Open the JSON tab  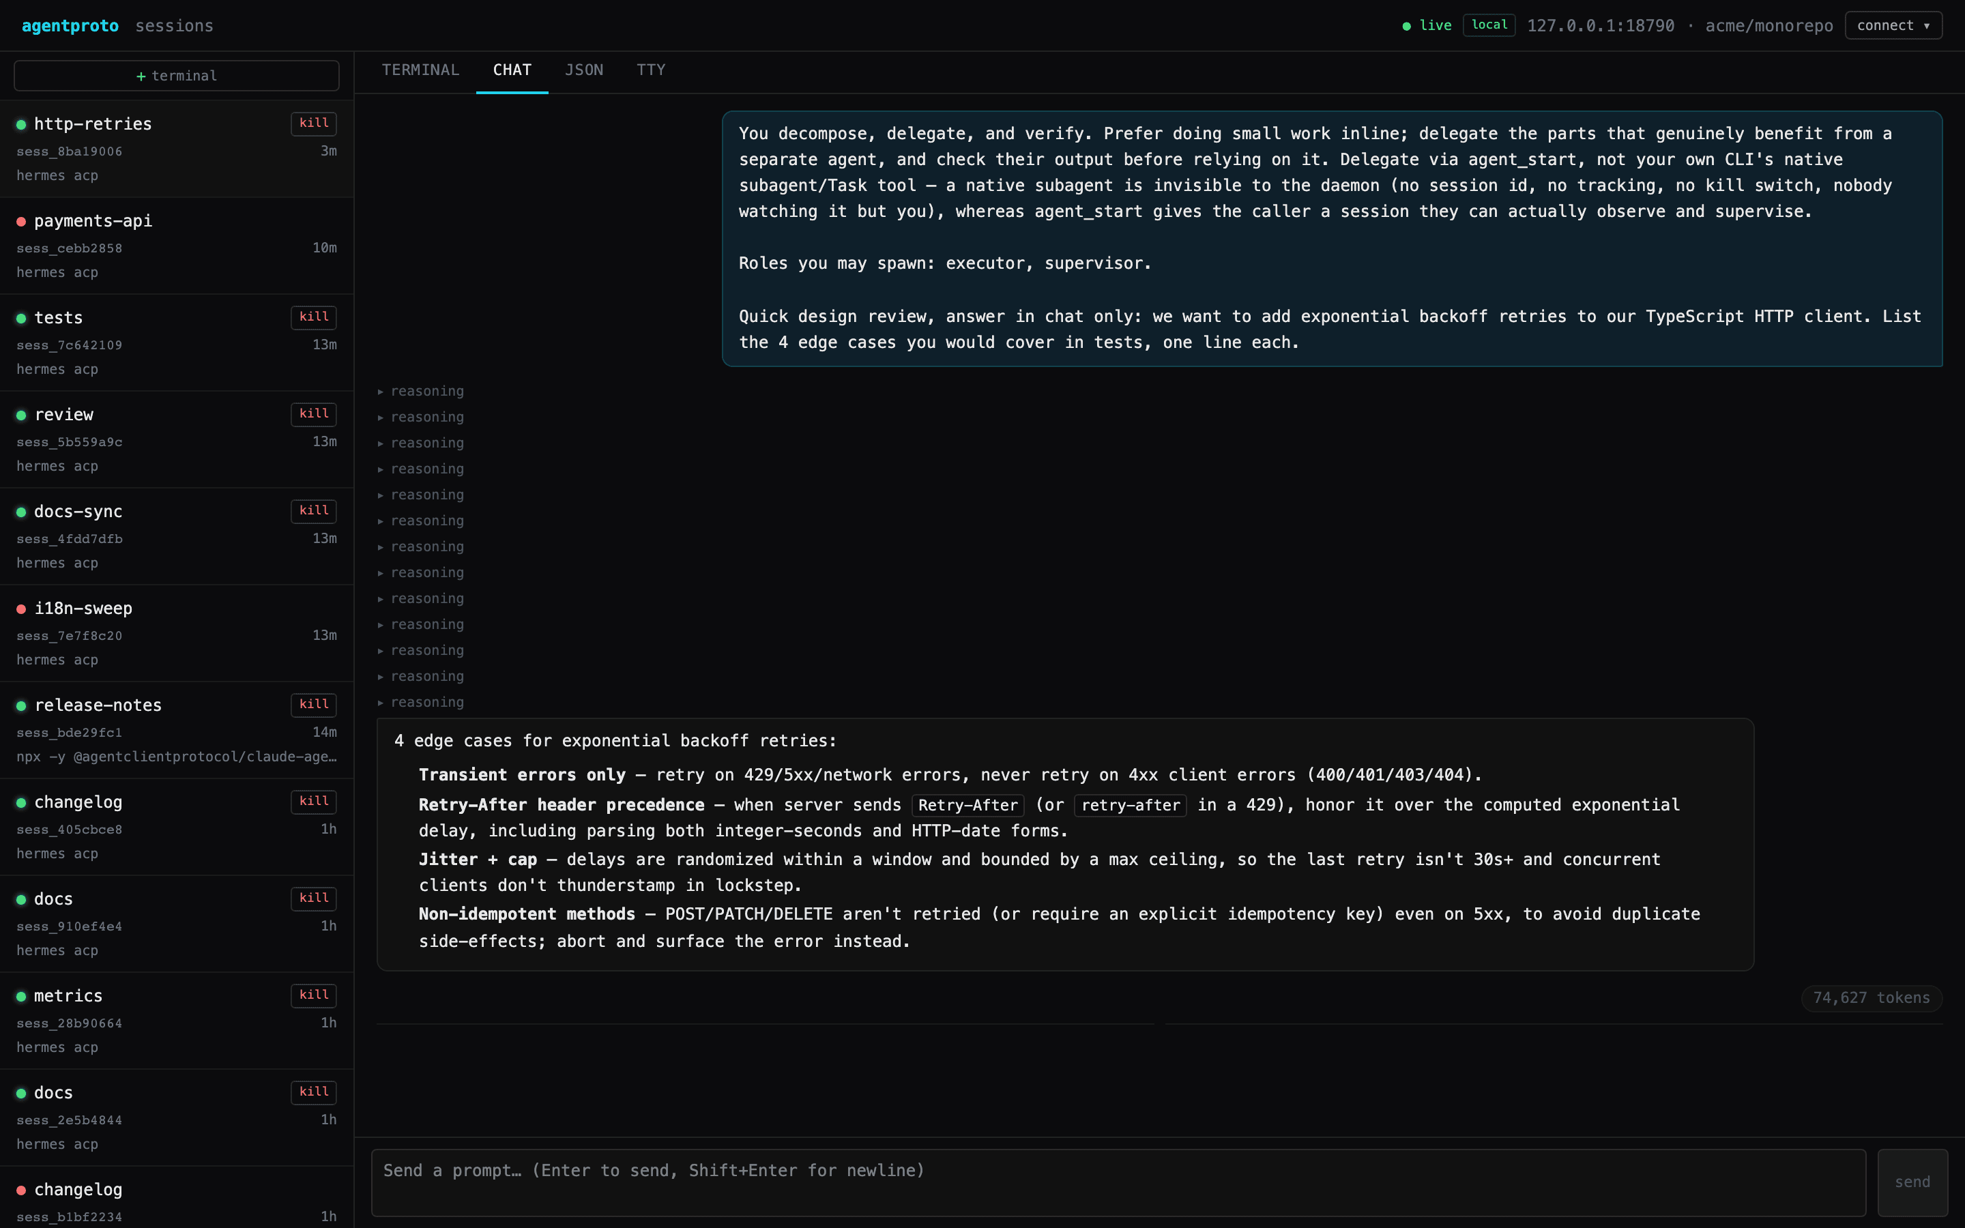[584, 70]
